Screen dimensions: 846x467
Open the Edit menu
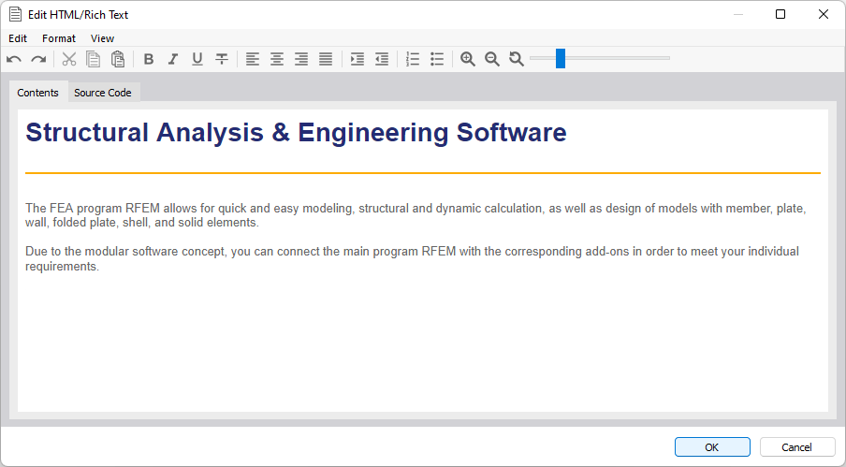18,38
